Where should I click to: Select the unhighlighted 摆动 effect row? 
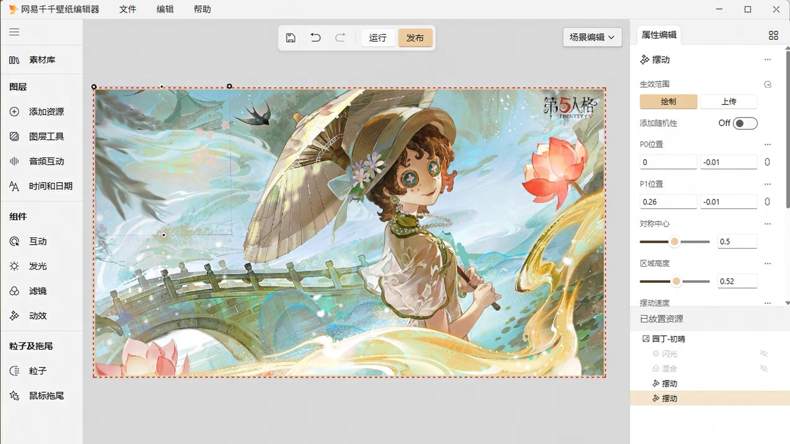(x=710, y=384)
